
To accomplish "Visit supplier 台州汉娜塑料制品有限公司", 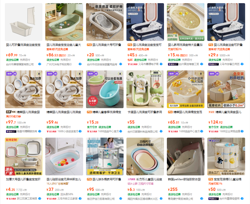I will [x=142, y=132].
